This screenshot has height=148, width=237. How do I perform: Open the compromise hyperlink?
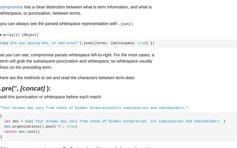11,7
